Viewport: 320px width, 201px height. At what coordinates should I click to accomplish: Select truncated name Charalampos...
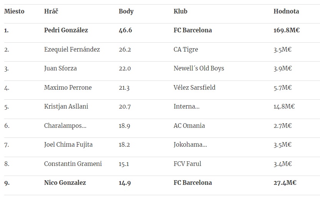point(65,126)
